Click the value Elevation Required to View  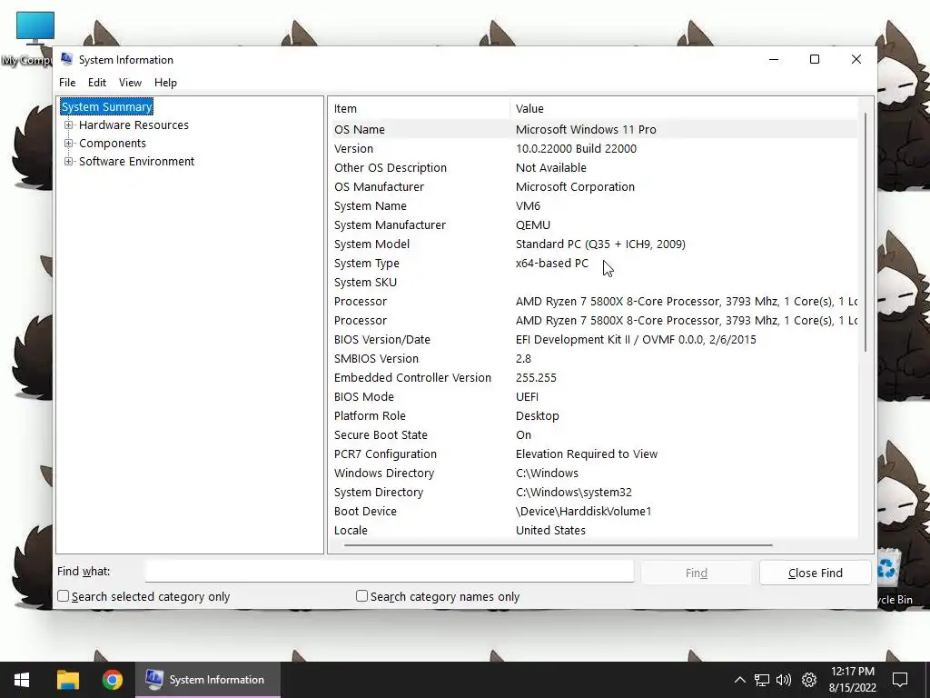(587, 454)
